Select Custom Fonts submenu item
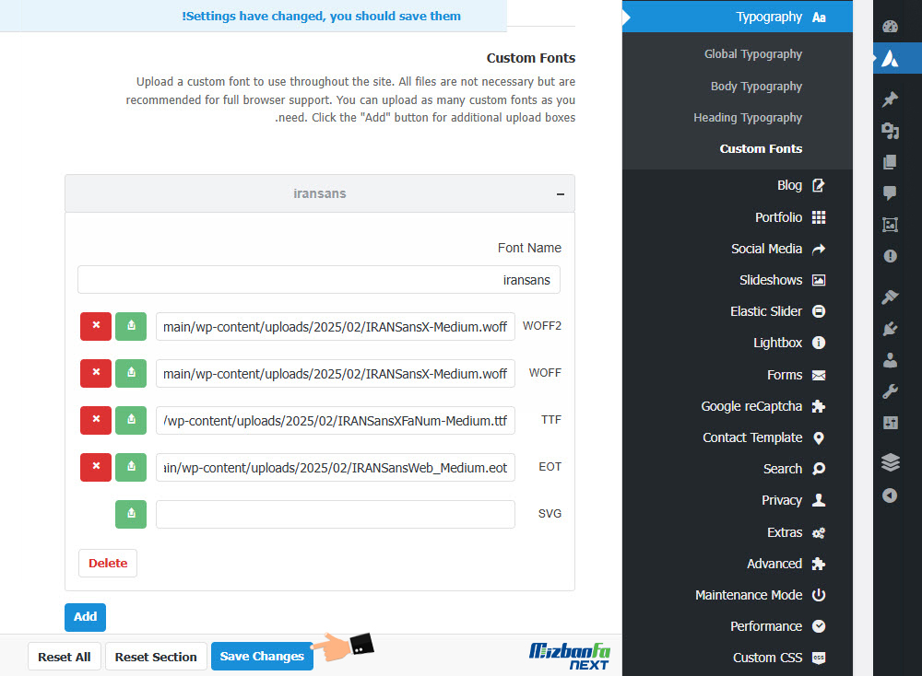The height and width of the screenshot is (676, 922). 761,148
